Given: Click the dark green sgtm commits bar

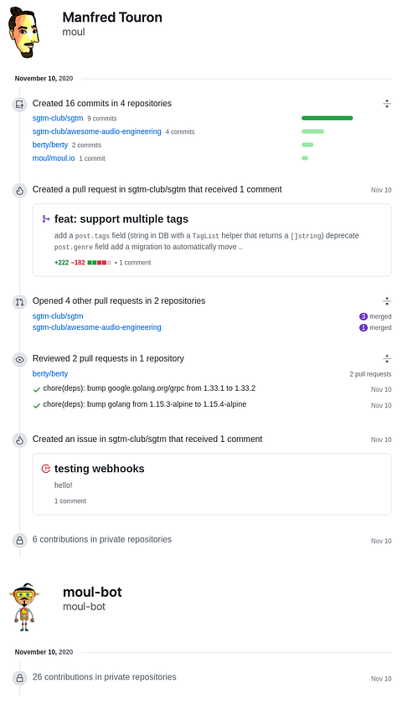Looking at the screenshot, I should [x=327, y=118].
